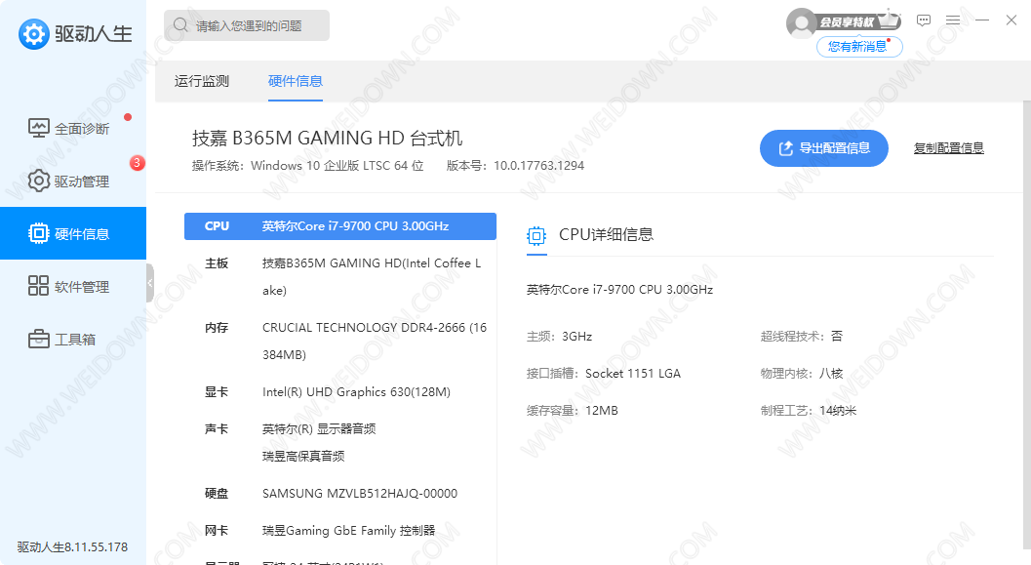Click the 导出配置信息 button

pos(824,148)
